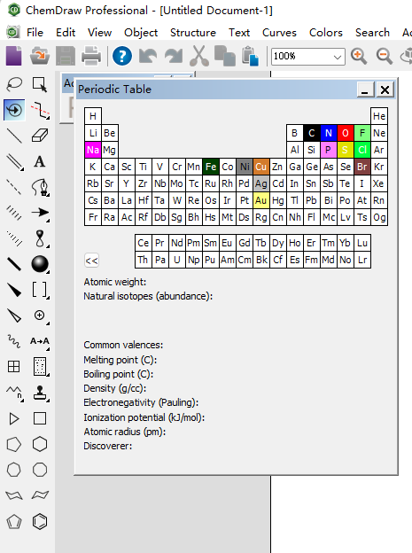Select the Hashed Bond tool

(14, 213)
